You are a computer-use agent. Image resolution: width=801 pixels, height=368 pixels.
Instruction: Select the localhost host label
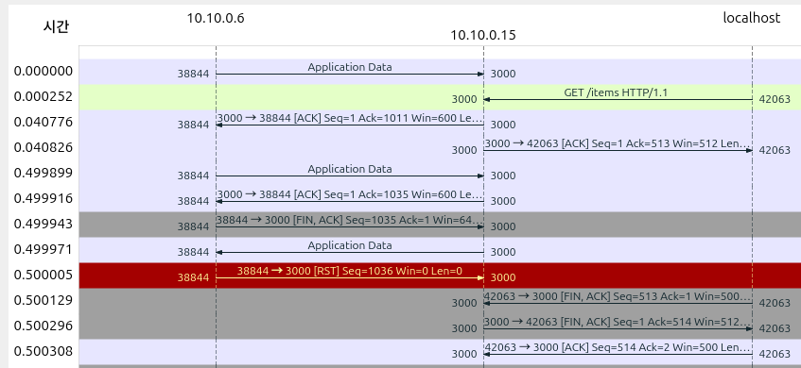[x=752, y=18]
